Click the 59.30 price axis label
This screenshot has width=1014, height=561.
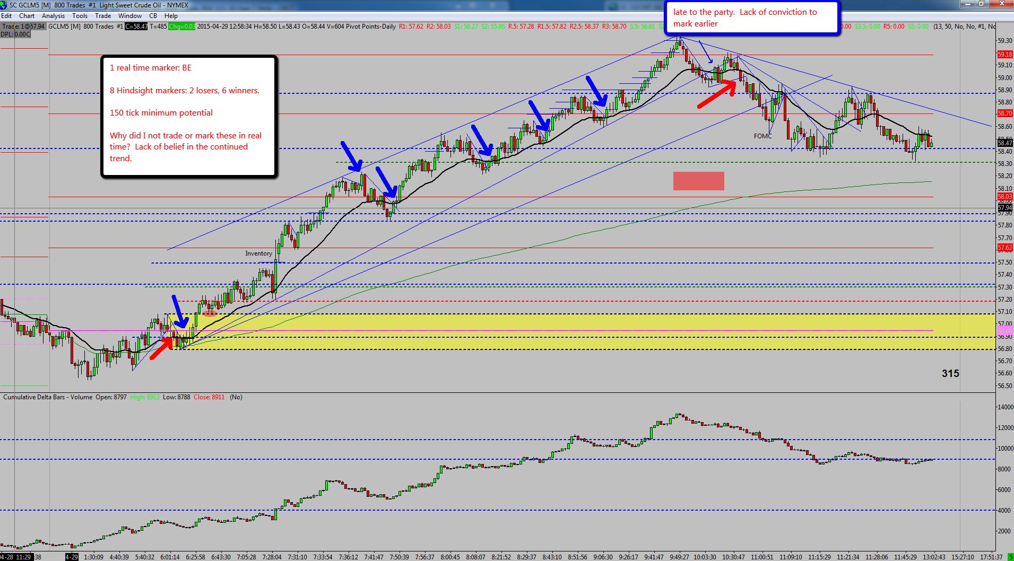1004,41
